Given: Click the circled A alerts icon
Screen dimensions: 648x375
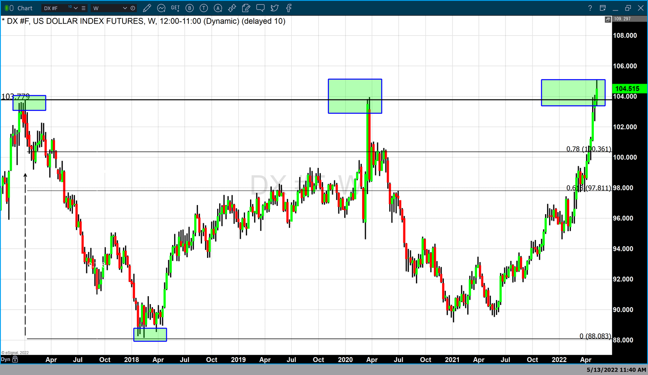Looking at the screenshot, I should click(x=218, y=8).
